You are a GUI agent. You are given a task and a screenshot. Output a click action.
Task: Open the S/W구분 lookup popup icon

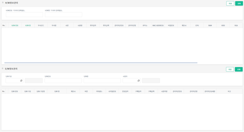(x=21, y=81)
